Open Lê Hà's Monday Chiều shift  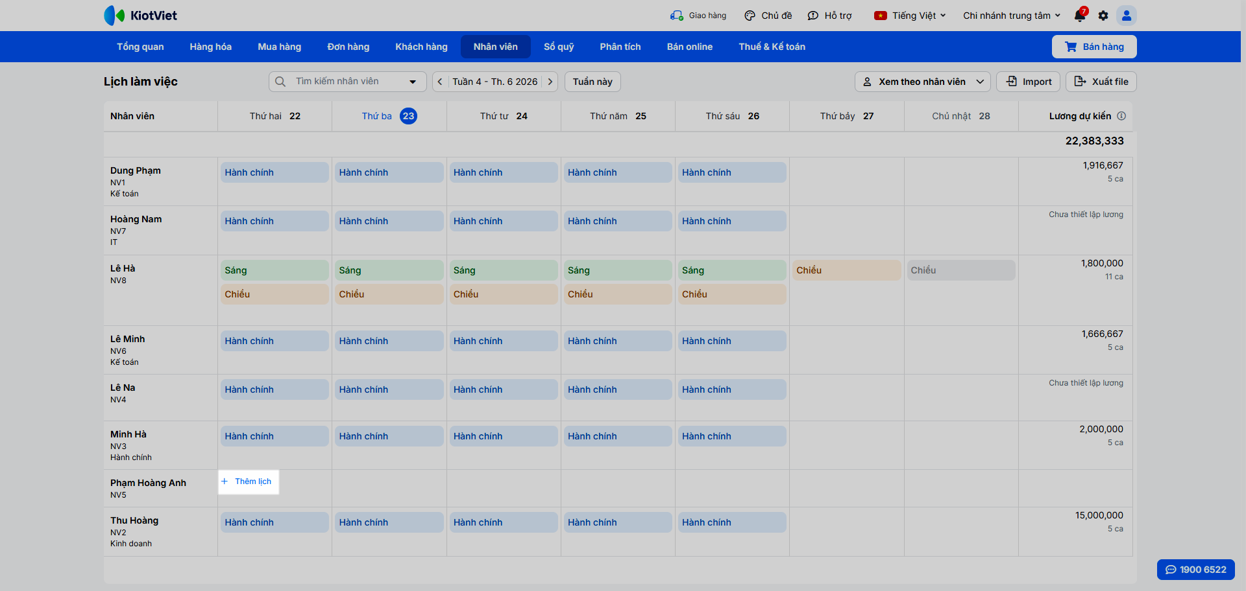275,294
